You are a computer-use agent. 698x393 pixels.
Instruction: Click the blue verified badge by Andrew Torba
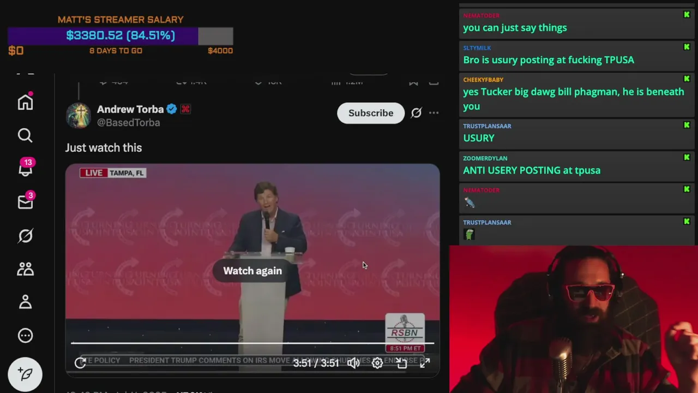pos(172,109)
